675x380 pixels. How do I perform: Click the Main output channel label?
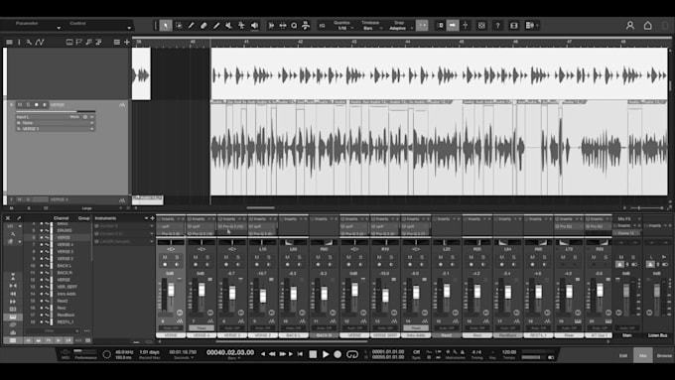626,335
